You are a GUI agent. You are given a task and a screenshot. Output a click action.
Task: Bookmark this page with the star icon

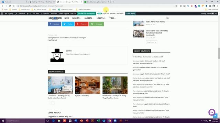(x=176, y=6)
